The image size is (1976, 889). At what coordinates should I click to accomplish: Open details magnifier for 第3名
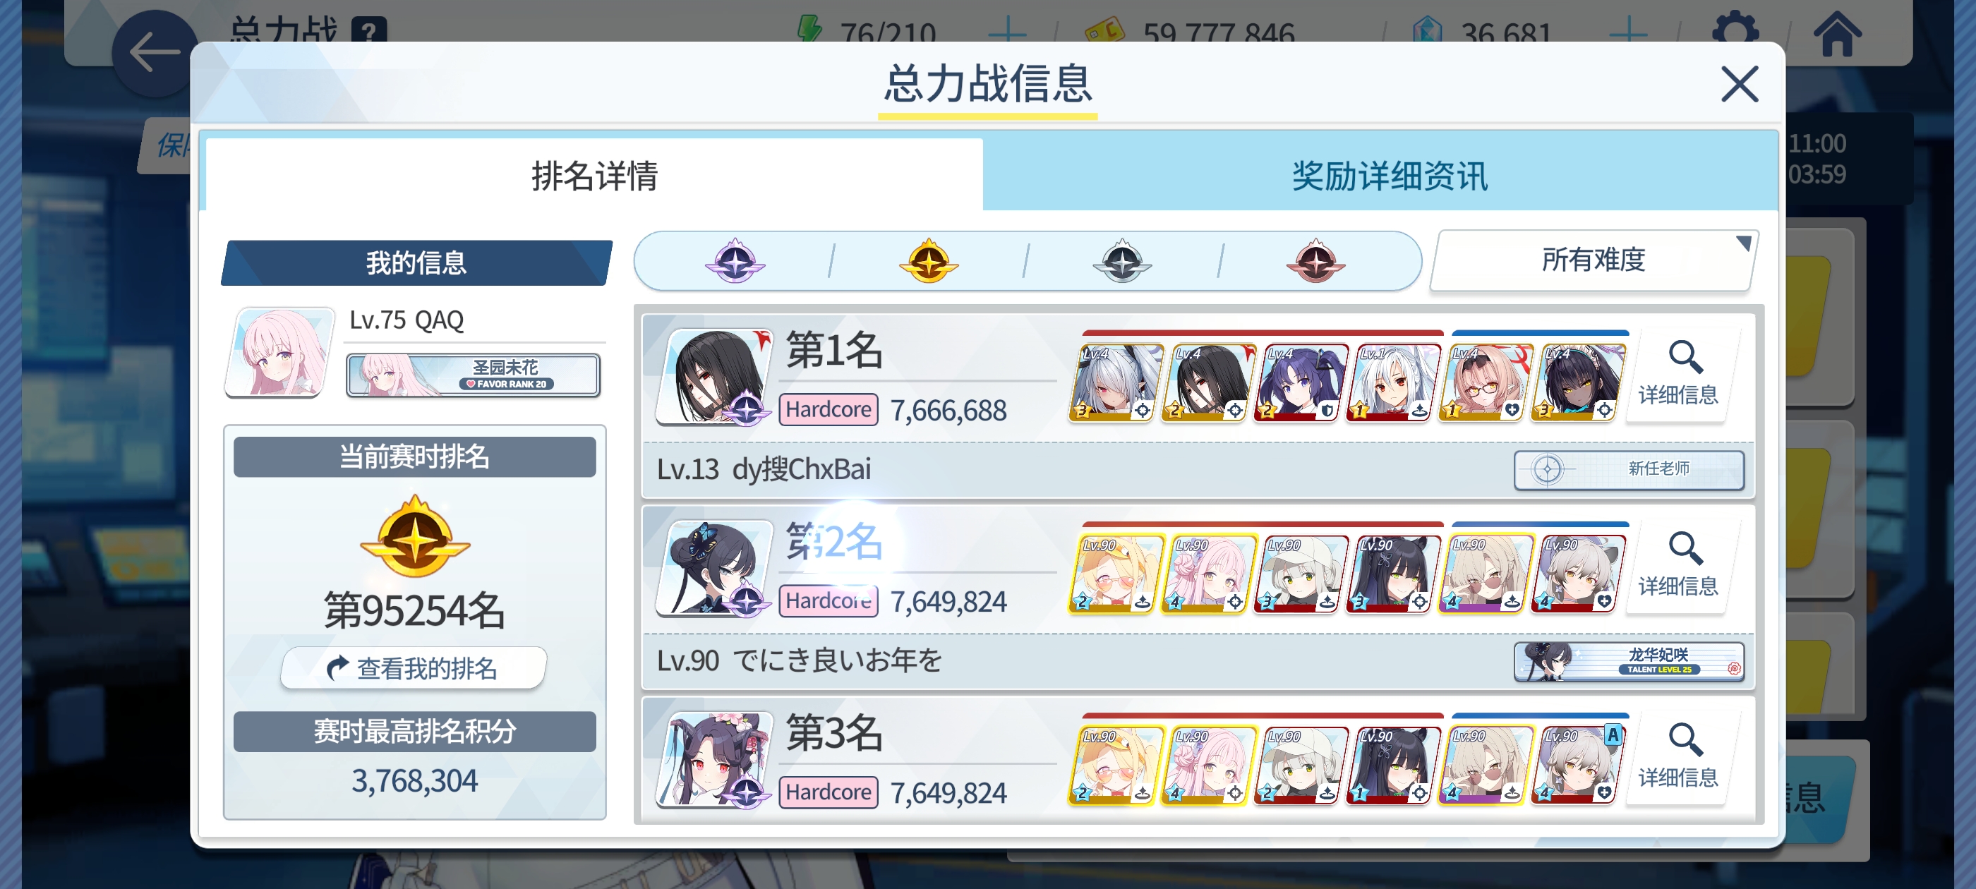[1678, 758]
